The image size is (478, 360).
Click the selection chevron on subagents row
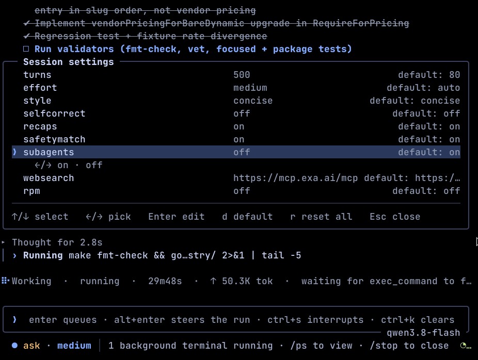pos(14,152)
